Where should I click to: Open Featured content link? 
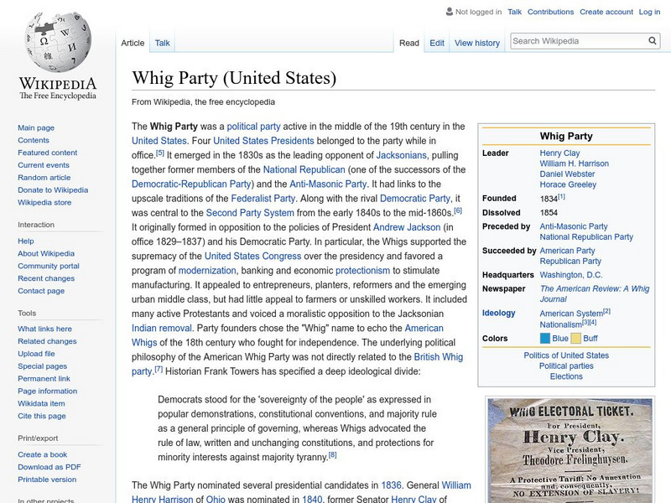[48, 153]
